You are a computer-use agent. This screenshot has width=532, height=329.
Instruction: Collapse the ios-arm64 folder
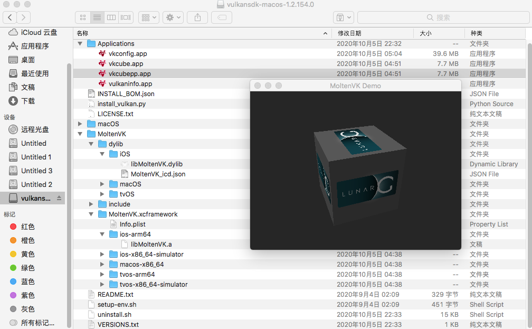pyautogui.click(x=102, y=234)
